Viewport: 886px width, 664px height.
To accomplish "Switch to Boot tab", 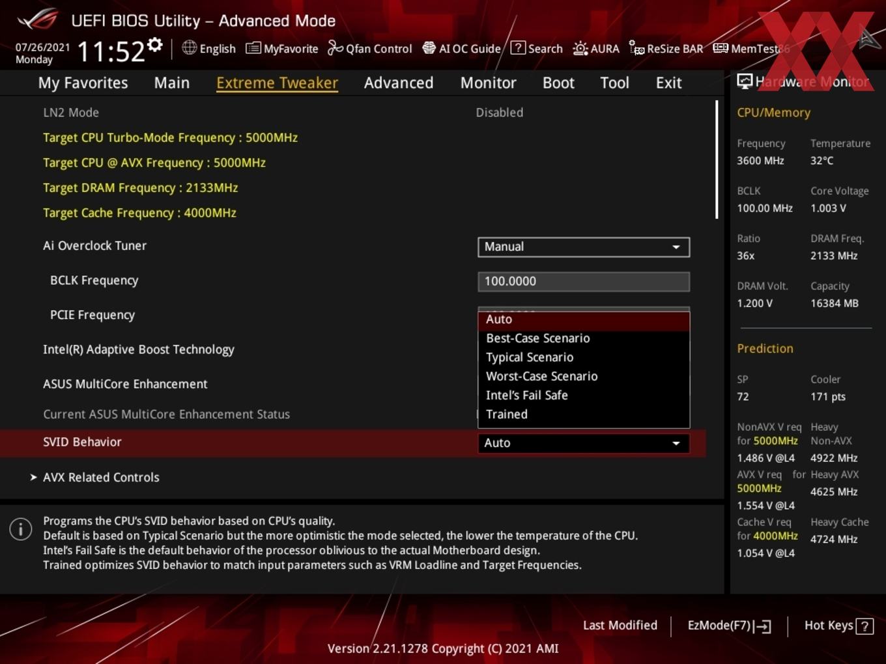I will pos(558,83).
